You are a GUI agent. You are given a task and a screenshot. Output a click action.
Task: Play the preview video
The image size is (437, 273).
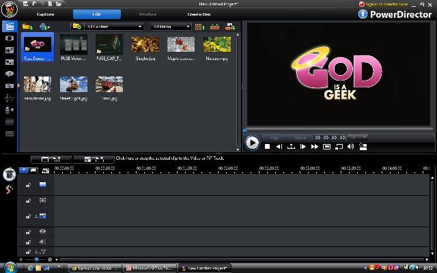point(252,143)
